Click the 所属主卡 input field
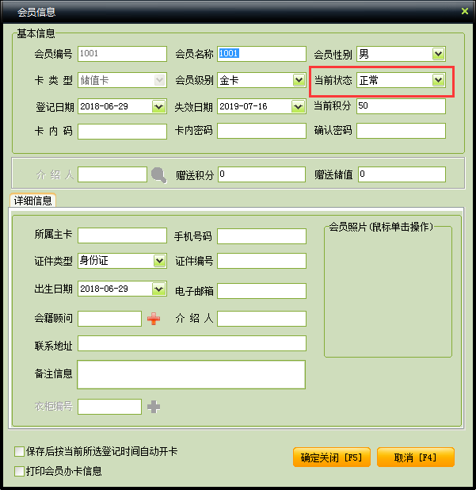The height and width of the screenshot is (490, 476). [x=122, y=235]
